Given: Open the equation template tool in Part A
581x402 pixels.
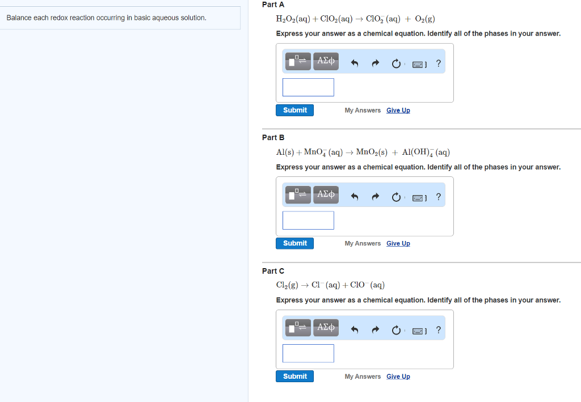Looking at the screenshot, I should [297, 61].
